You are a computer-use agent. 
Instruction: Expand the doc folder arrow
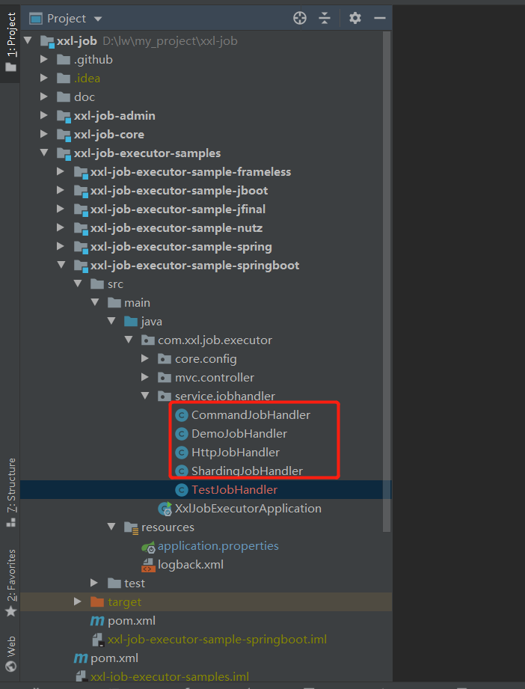point(44,97)
